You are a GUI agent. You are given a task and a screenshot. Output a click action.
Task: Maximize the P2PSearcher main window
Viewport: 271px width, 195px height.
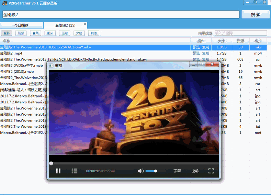tap(255, 2)
